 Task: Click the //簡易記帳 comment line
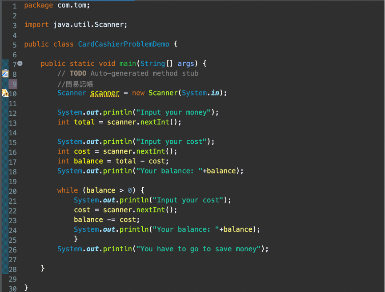click(75, 84)
